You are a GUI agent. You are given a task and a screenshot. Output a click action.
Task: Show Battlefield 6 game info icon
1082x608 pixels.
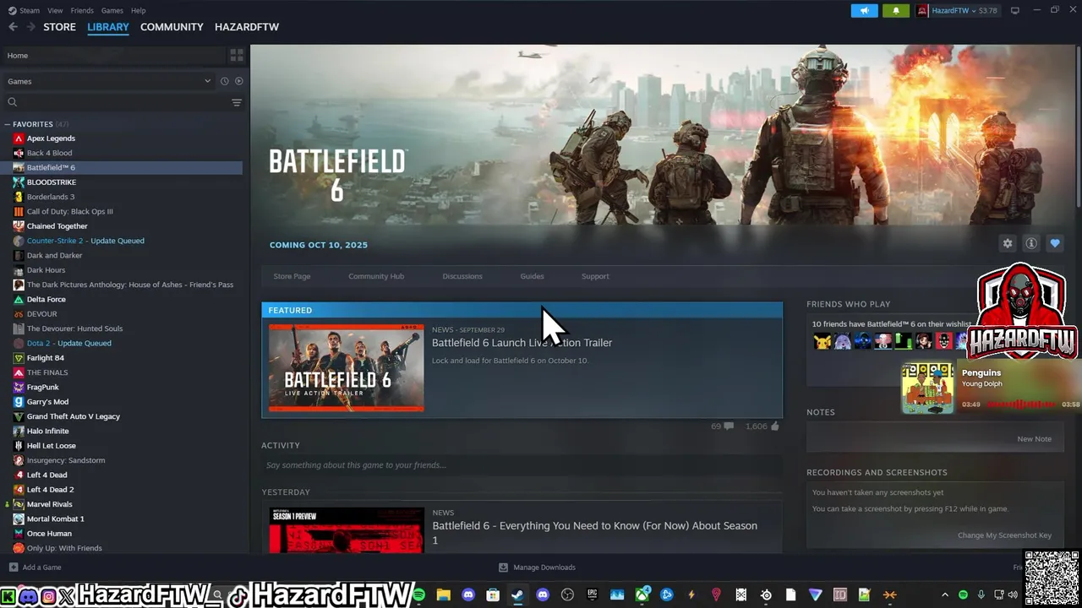point(1031,243)
